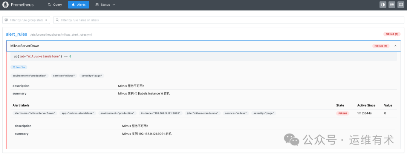Click the job="milvus-standalone" alert label
Screen dimensions: 407x156
pos(203,113)
